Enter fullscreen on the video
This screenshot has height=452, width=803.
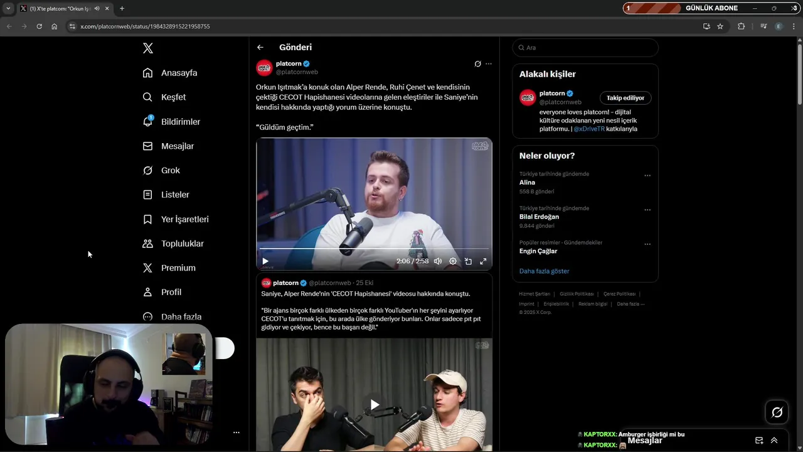[x=483, y=261]
